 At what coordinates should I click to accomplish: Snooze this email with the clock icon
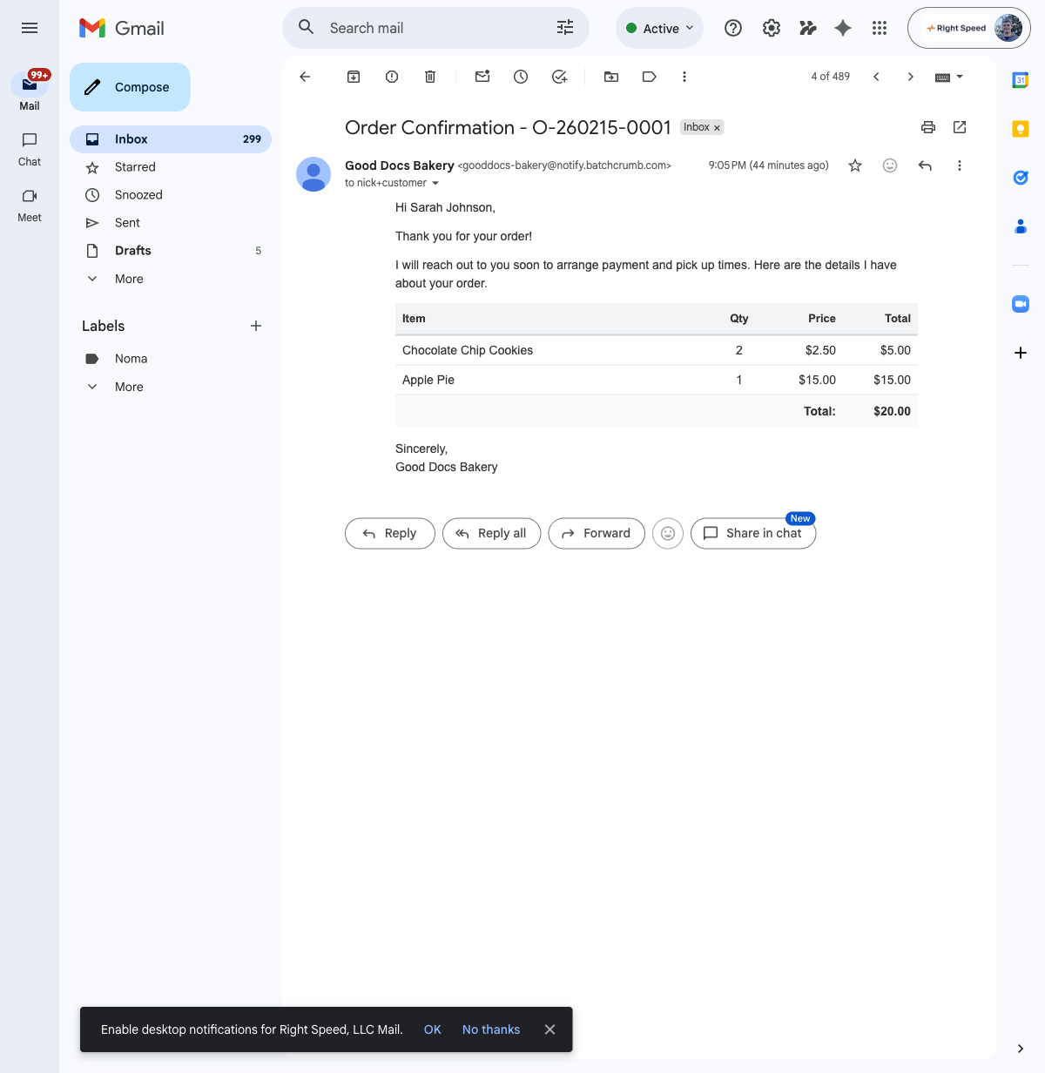tap(521, 77)
